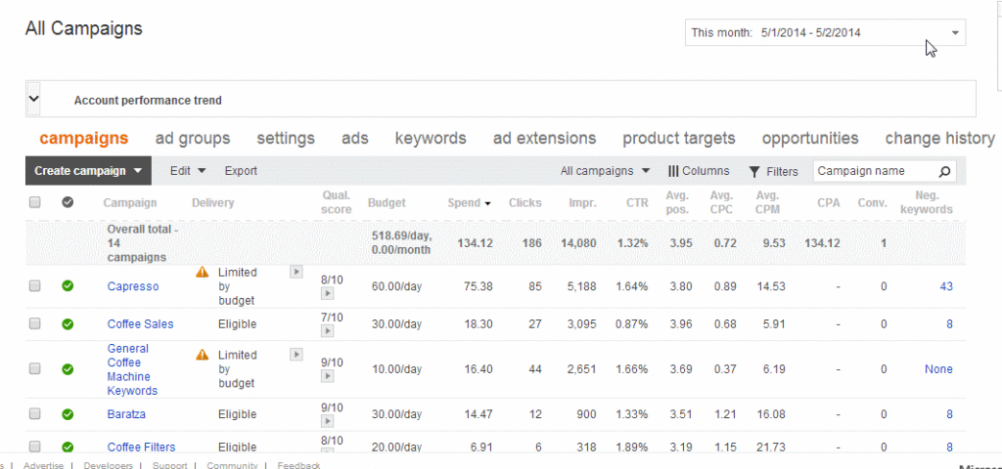The height and width of the screenshot is (469, 1002).
Task: Click the green status icon for Coffee Sales
Action: [x=68, y=324]
